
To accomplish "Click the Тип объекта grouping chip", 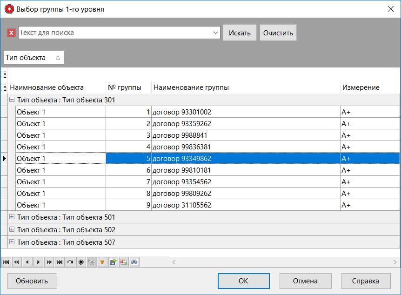I will [x=33, y=57].
